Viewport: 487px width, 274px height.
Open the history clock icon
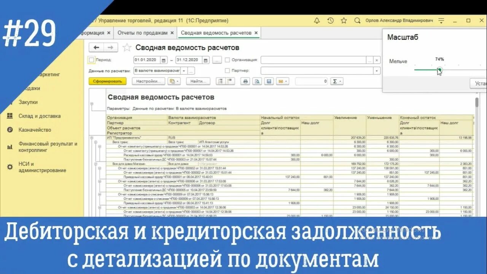point(330,21)
